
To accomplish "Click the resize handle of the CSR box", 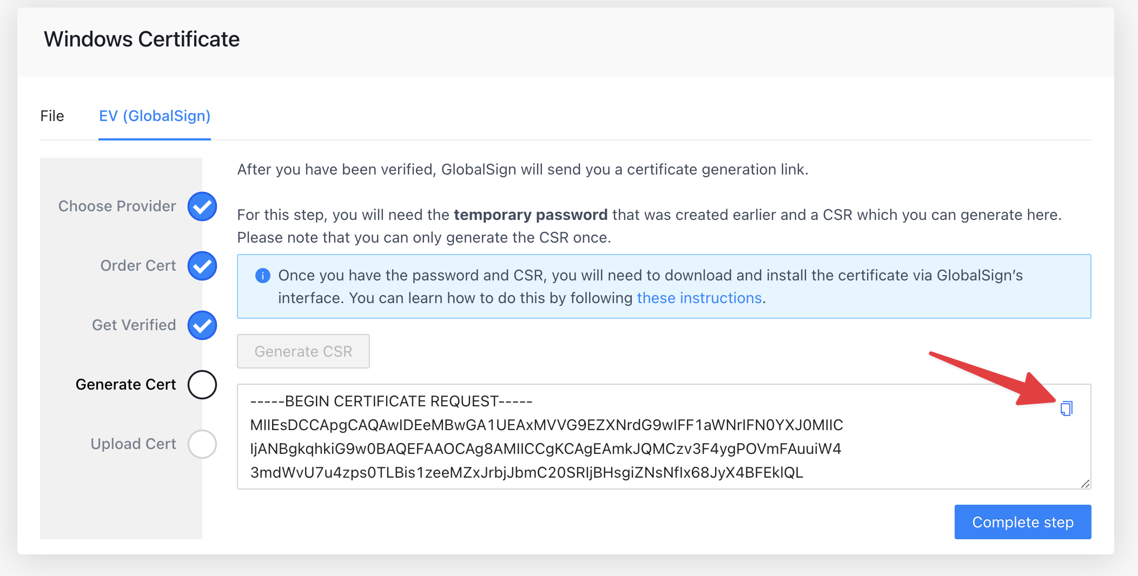I will [x=1084, y=484].
